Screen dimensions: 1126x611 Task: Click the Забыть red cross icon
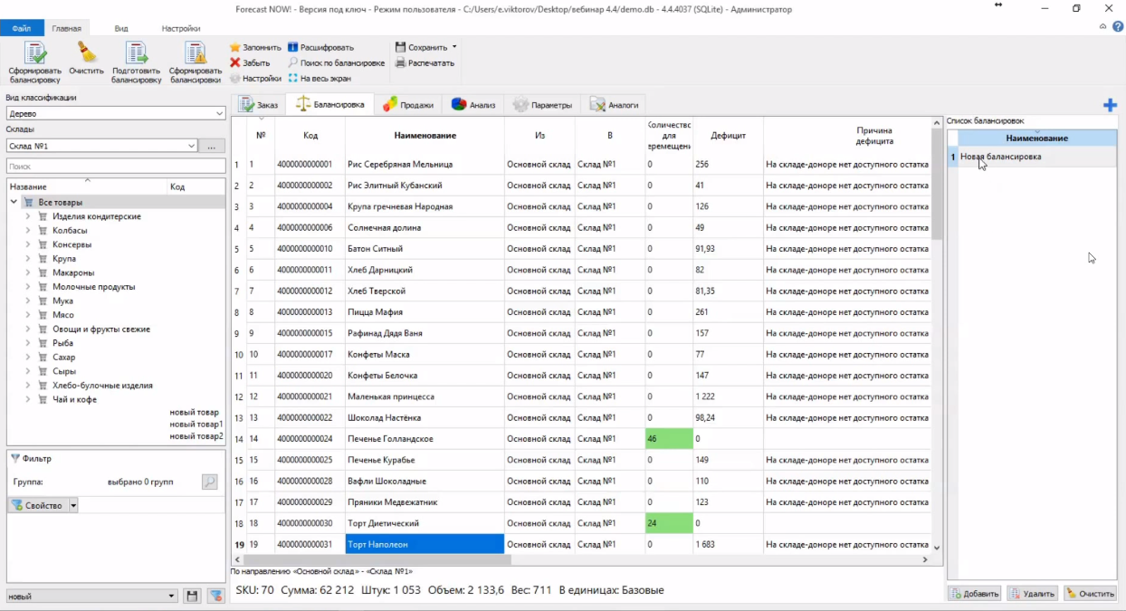click(x=235, y=62)
